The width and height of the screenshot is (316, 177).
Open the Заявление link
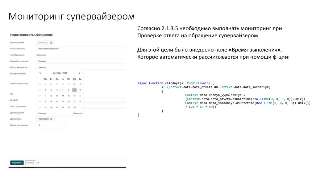tap(41, 55)
